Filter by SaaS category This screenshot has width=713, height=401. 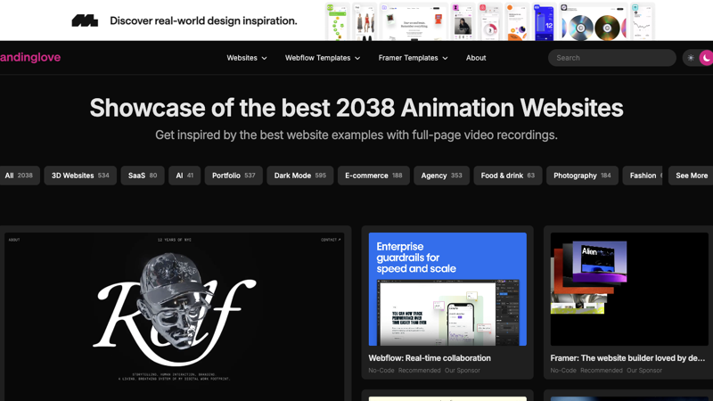pyautogui.click(x=143, y=176)
